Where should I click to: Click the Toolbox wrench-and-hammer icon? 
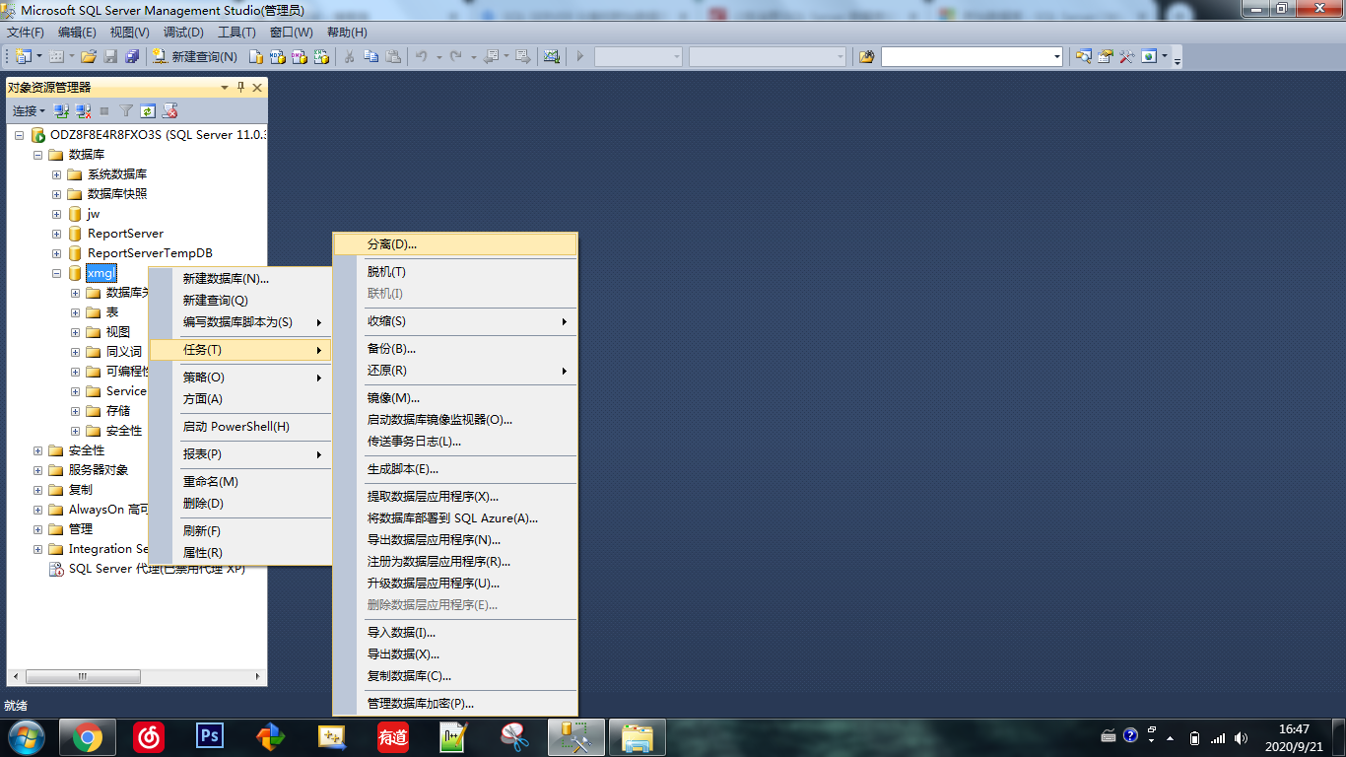[1127, 57]
